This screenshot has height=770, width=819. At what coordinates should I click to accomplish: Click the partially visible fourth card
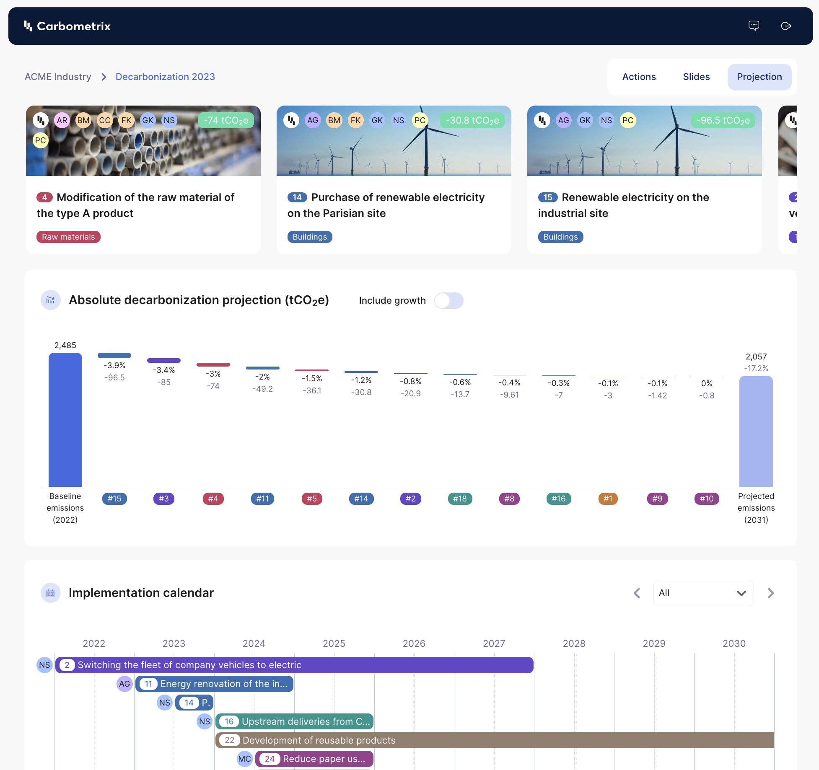788,179
